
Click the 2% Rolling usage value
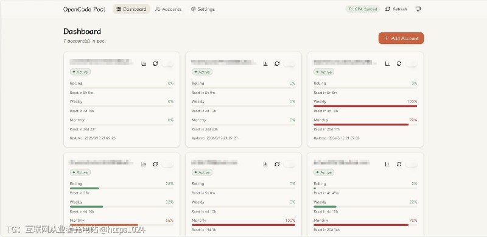(x=415, y=184)
